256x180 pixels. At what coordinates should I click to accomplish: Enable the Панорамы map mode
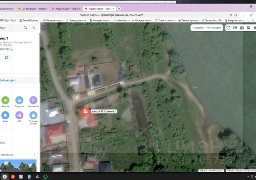click(x=198, y=28)
